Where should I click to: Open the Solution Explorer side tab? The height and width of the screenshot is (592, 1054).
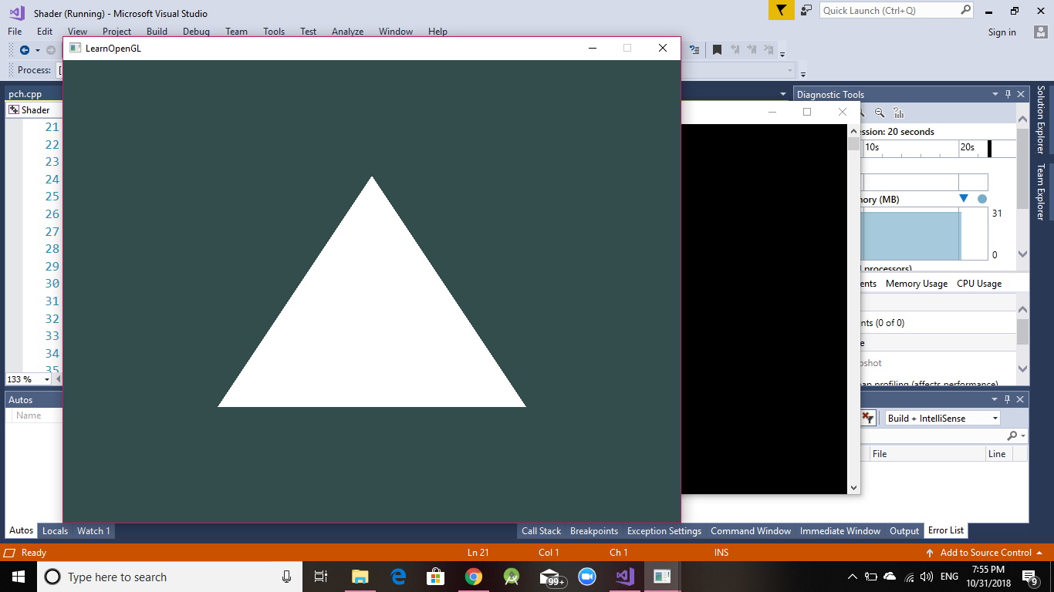pyautogui.click(x=1040, y=119)
